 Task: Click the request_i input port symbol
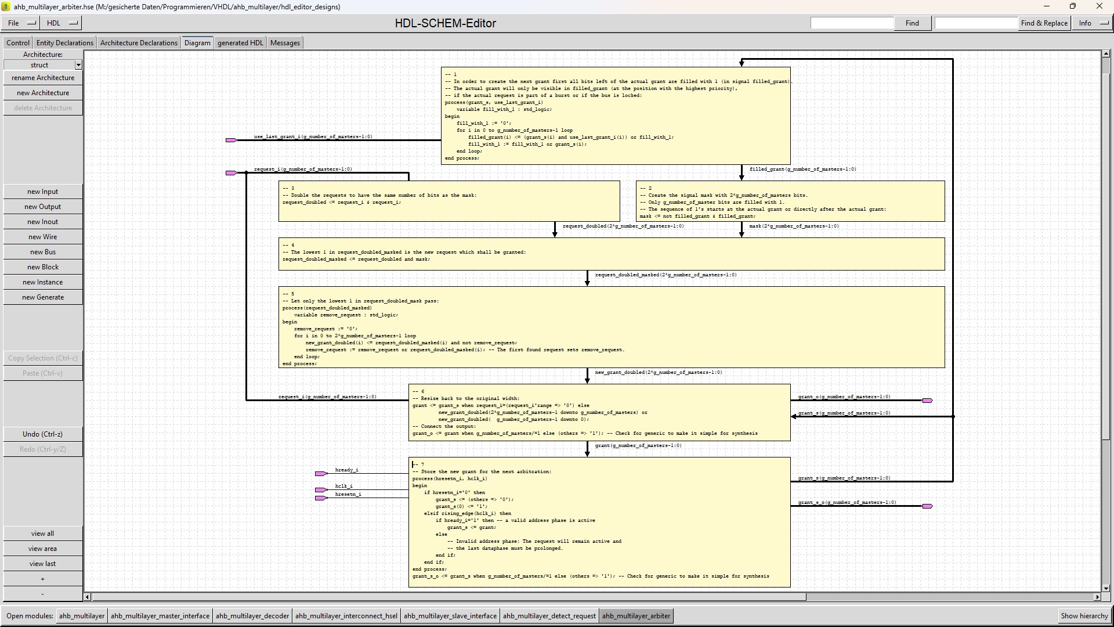[x=231, y=173]
